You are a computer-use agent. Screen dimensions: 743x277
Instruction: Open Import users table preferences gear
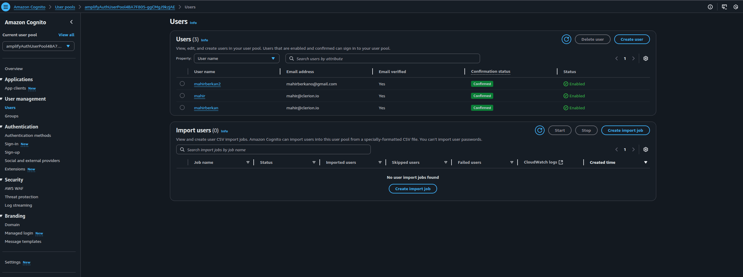pyautogui.click(x=646, y=149)
